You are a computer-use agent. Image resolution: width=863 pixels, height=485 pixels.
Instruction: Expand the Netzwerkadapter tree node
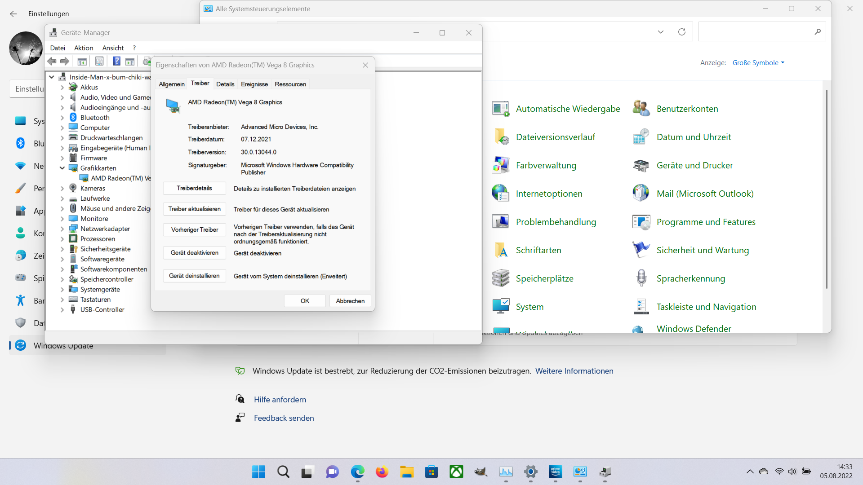[62, 229]
